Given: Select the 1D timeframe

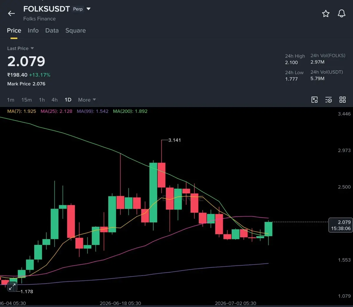Looking at the screenshot, I should pos(68,100).
